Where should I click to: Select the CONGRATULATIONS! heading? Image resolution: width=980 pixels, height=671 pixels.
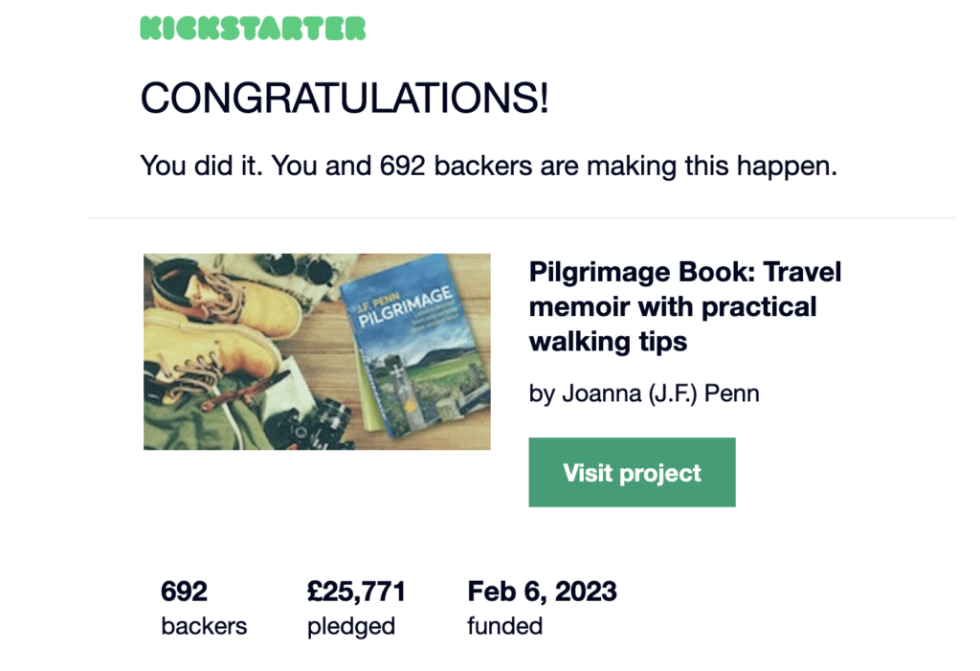pyautogui.click(x=345, y=99)
